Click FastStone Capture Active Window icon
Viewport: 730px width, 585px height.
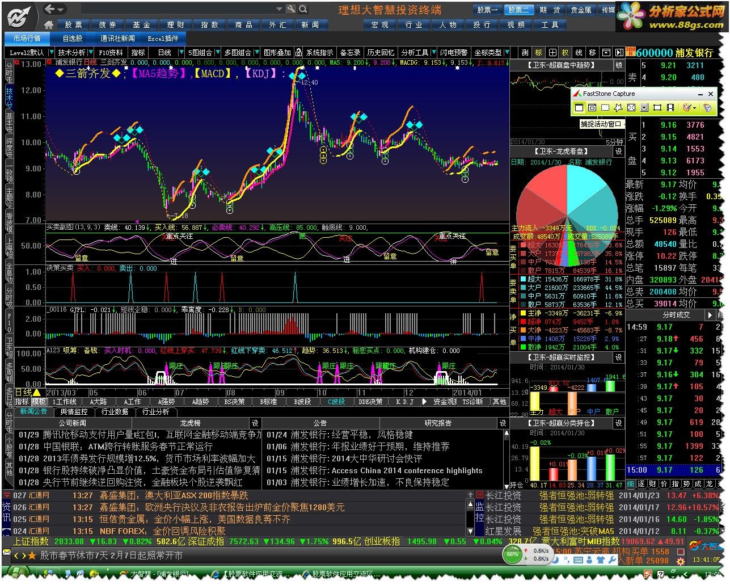coord(579,107)
